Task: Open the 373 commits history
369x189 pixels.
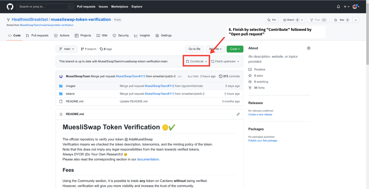Action: [x=229, y=76]
